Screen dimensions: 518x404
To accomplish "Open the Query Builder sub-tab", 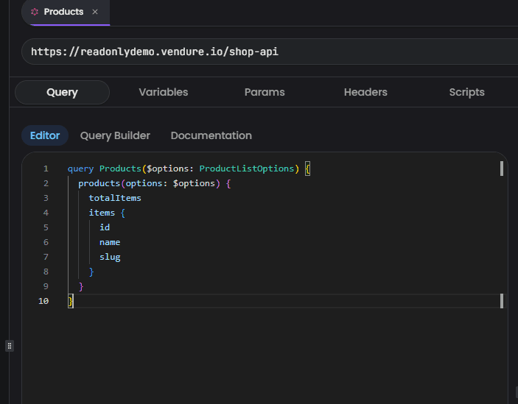I will tap(115, 135).
